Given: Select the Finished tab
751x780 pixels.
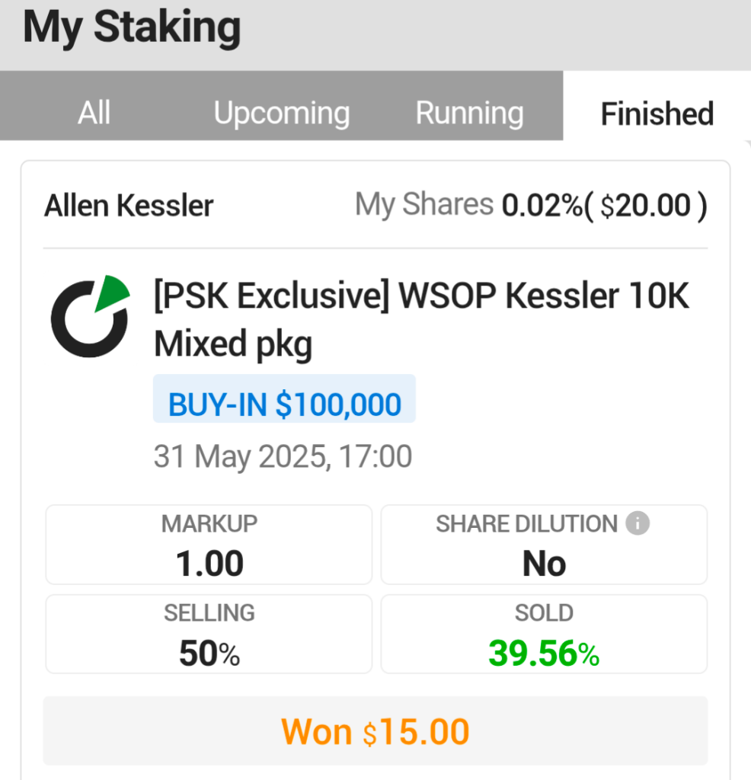Looking at the screenshot, I should (x=657, y=113).
